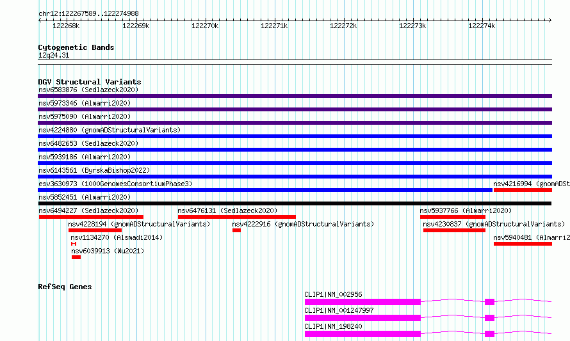570x341 pixels.
Task: Select the red bar under nsv5940481
Action: click(523, 244)
